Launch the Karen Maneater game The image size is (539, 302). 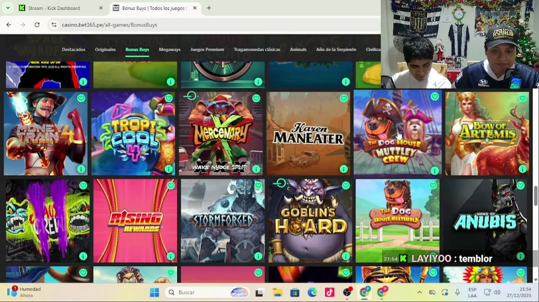(309, 133)
